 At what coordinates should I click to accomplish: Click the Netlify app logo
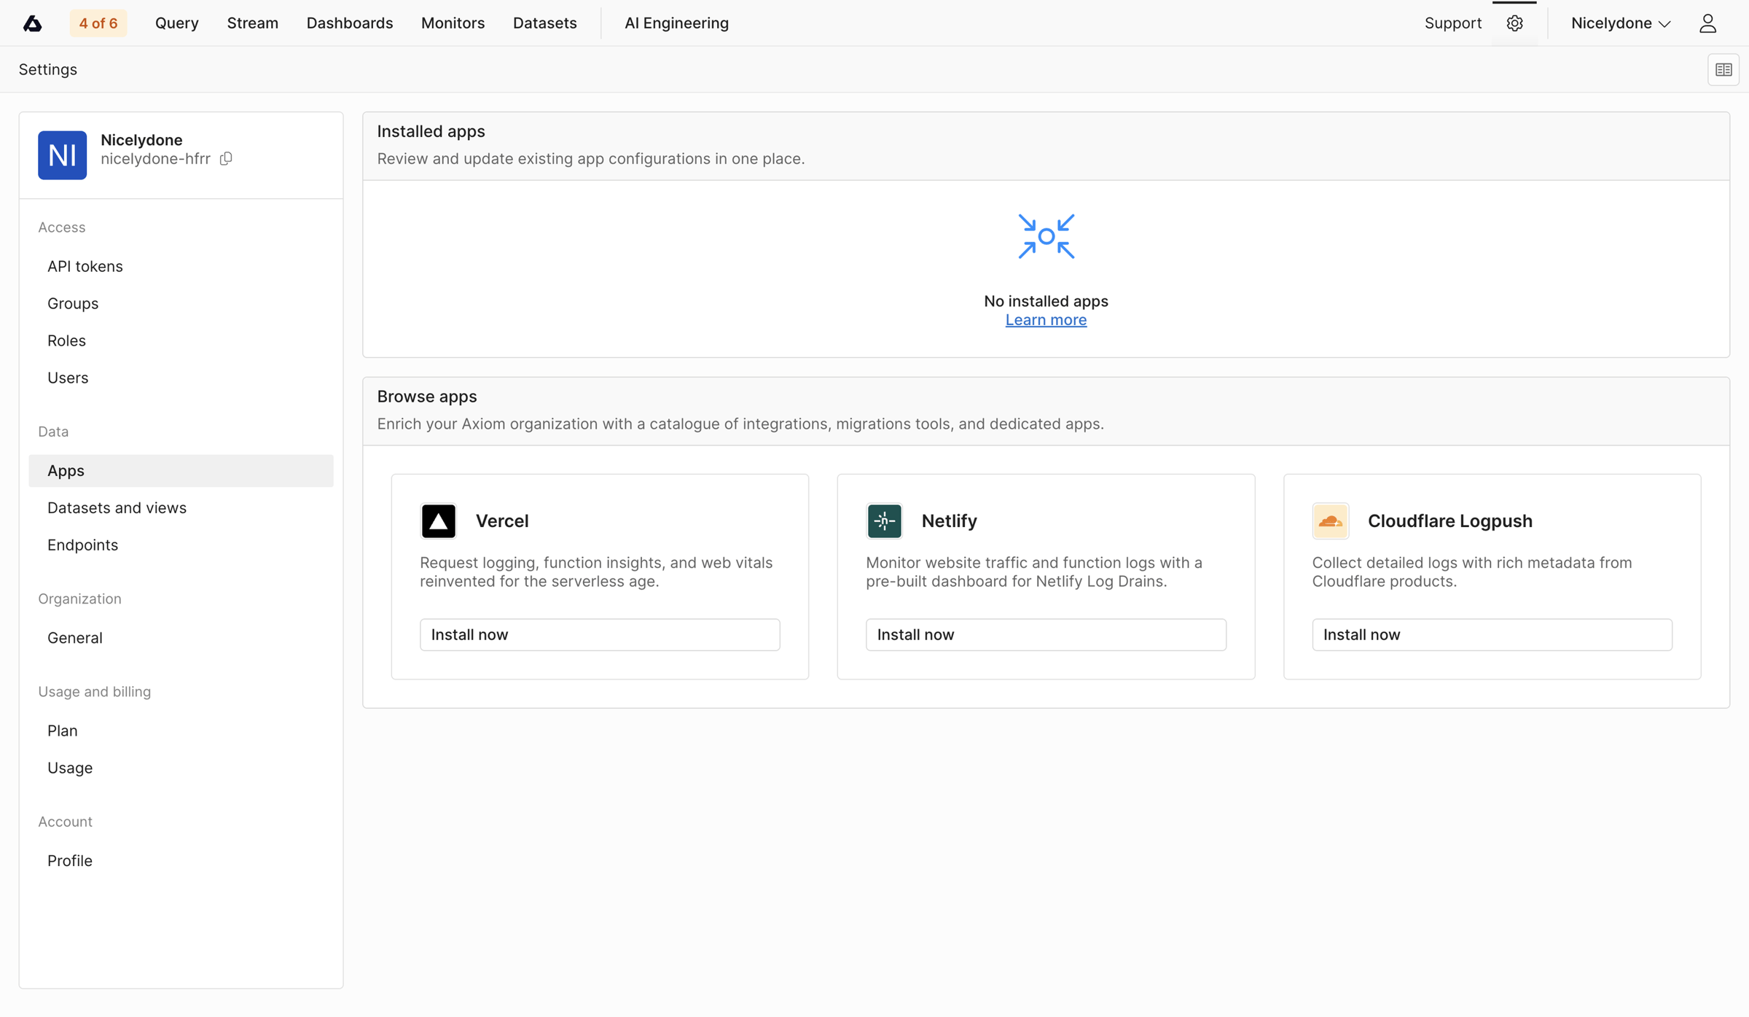click(885, 521)
